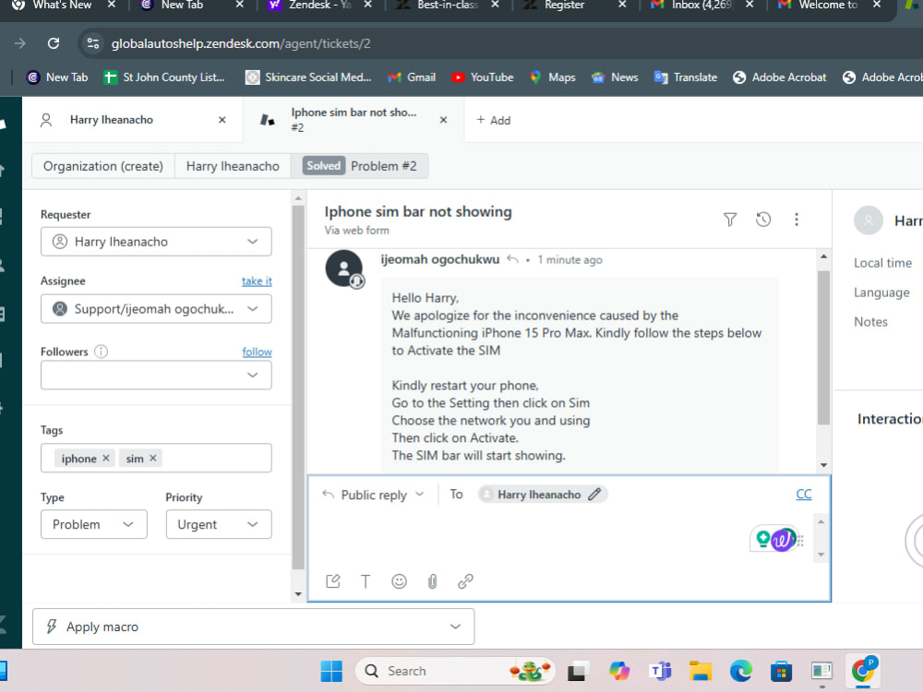Toggle text formatting T icon
The width and height of the screenshot is (923, 692).
pyautogui.click(x=366, y=581)
